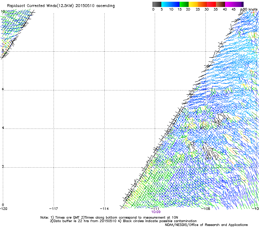Screen dimensions: 259x227
Task: Pick the brown 35-40 knots legend swatch
Action: click(x=220, y=4)
